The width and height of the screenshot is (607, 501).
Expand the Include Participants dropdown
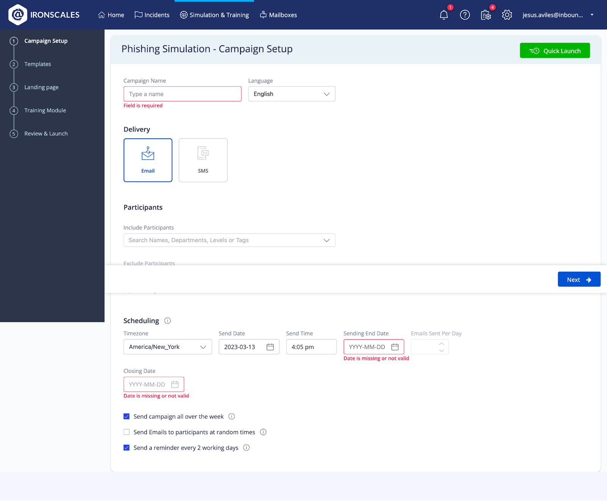click(x=229, y=240)
